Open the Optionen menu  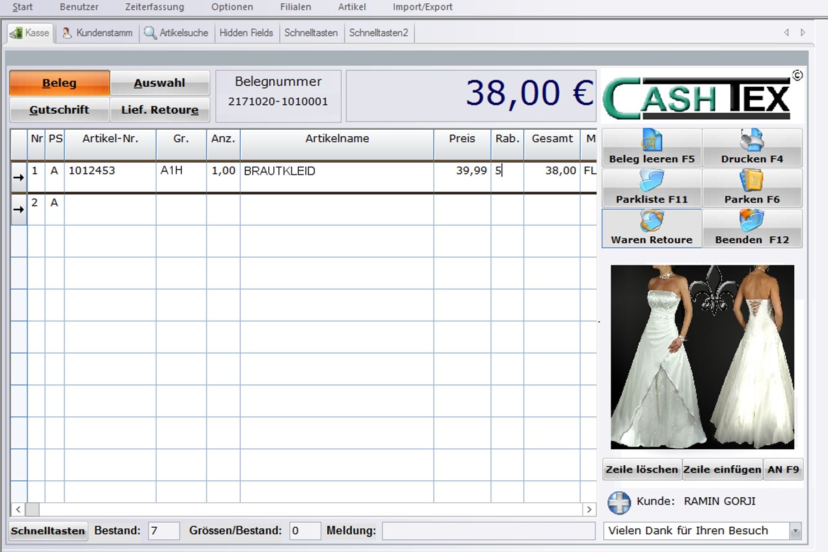tap(232, 7)
